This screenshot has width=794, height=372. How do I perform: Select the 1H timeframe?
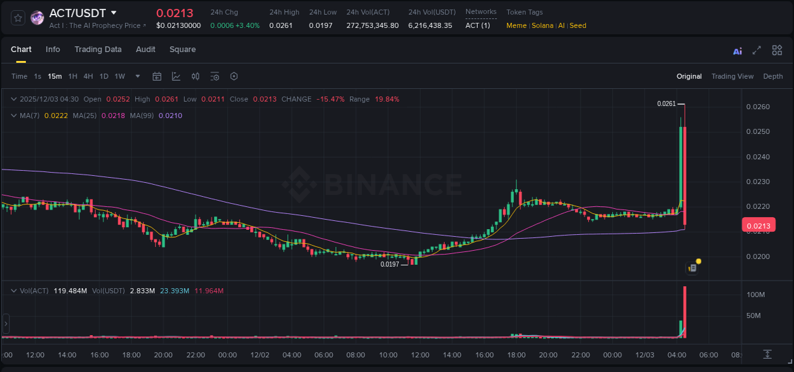72,76
